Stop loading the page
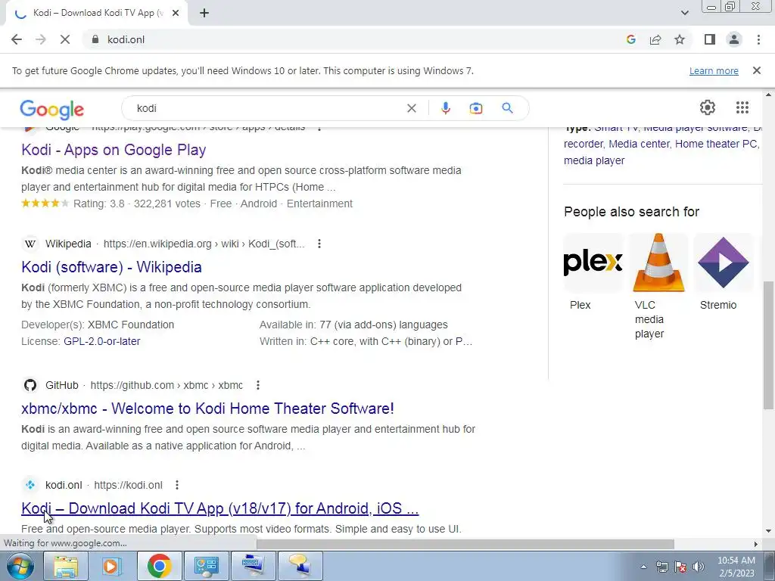Image resolution: width=775 pixels, height=581 pixels. 65,39
